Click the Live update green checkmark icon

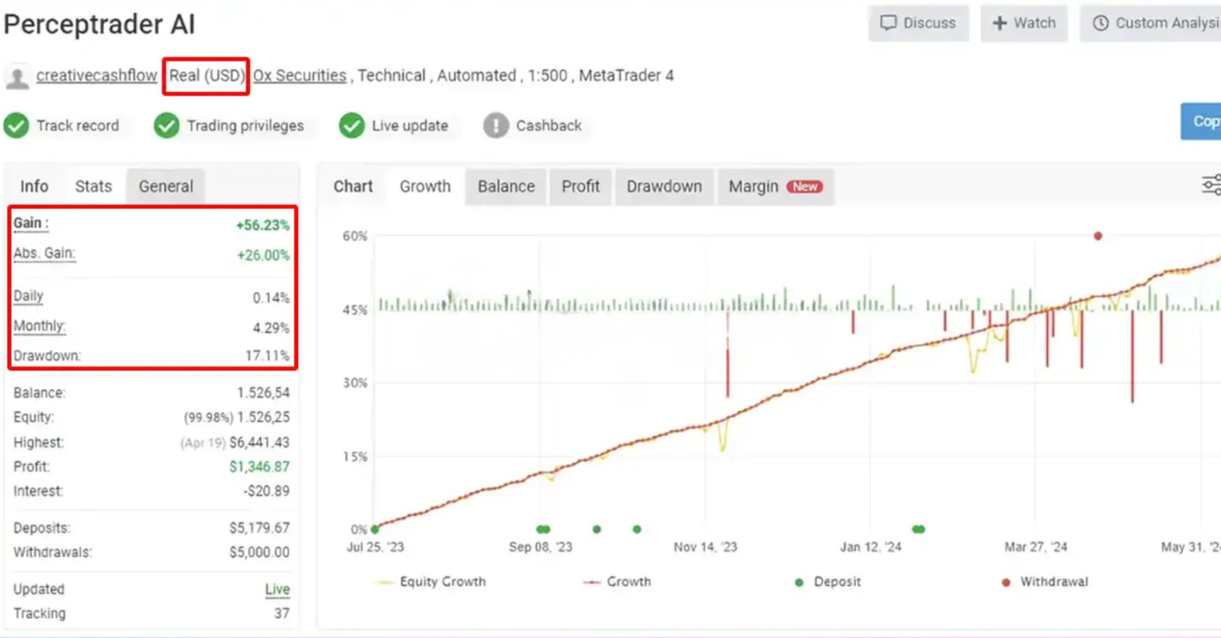tap(352, 126)
